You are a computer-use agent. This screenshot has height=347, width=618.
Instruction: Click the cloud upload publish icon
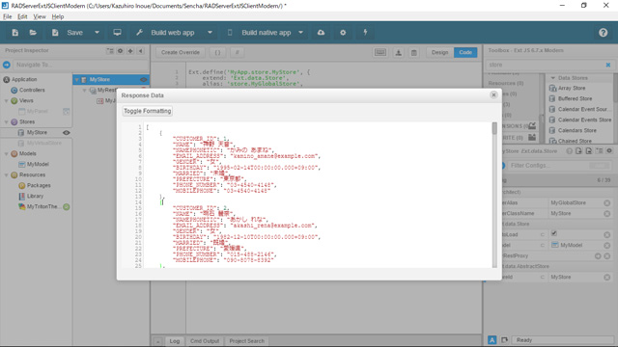click(322, 33)
